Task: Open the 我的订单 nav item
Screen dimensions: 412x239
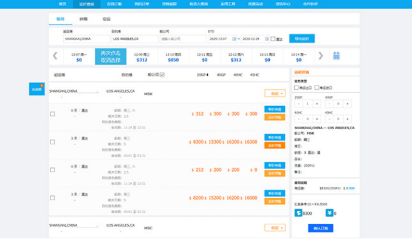Action: click(x=142, y=4)
